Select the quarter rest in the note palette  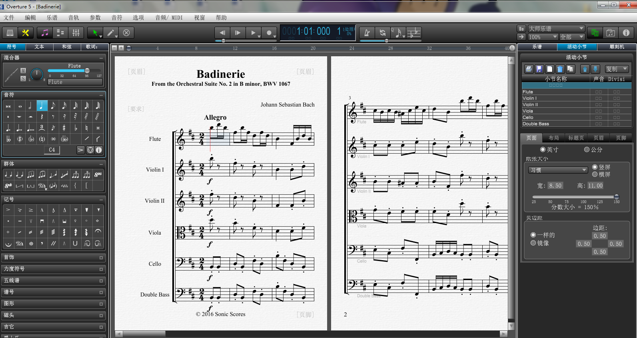coord(42,117)
